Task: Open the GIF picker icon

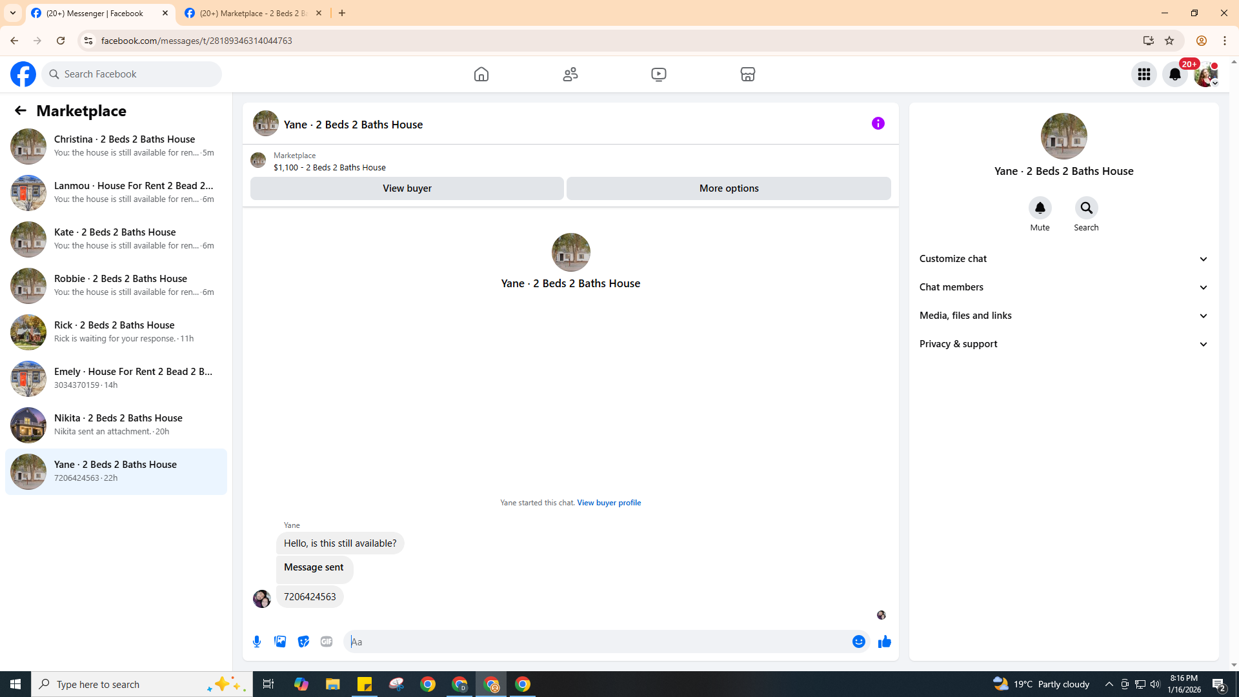Action: pos(327,641)
